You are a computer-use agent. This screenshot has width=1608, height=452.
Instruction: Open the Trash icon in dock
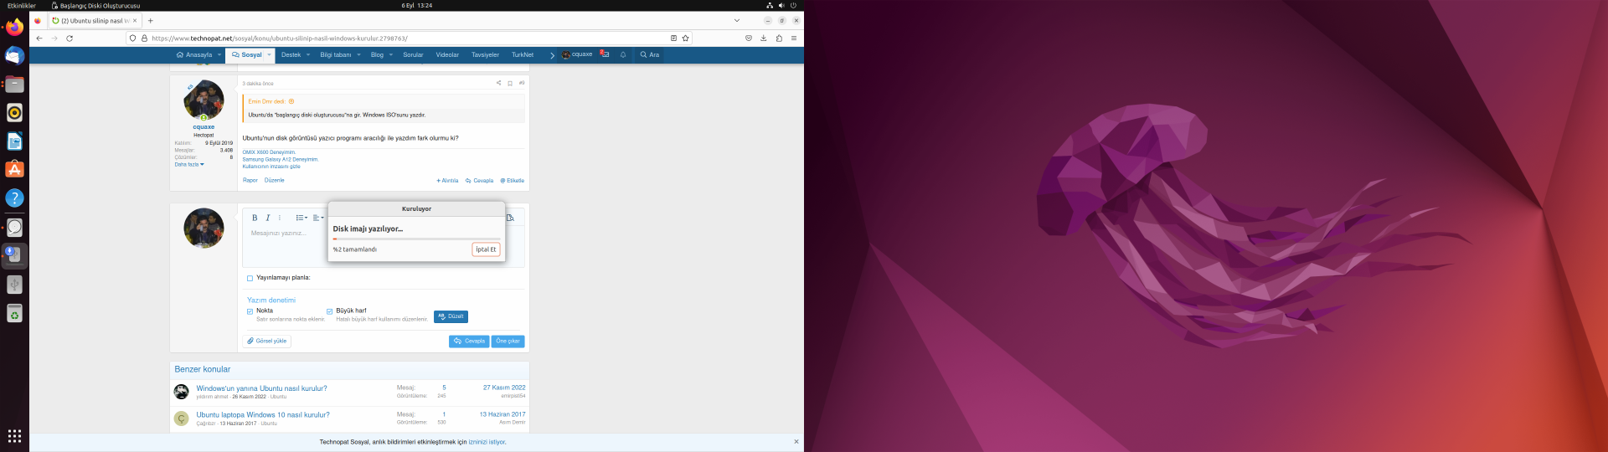click(x=14, y=313)
